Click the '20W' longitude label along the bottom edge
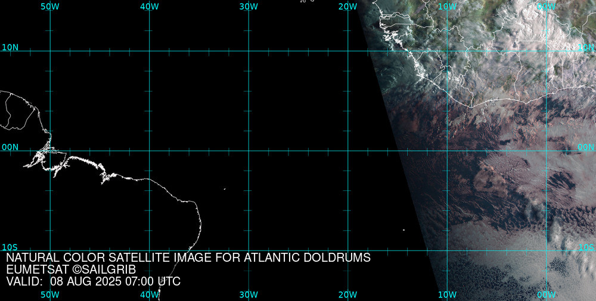596x301 pixels. pyautogui.click(x=348, y=294)
